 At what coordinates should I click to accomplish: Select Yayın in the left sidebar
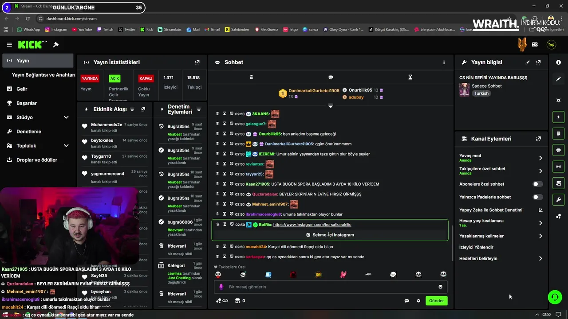click(38, 61)
